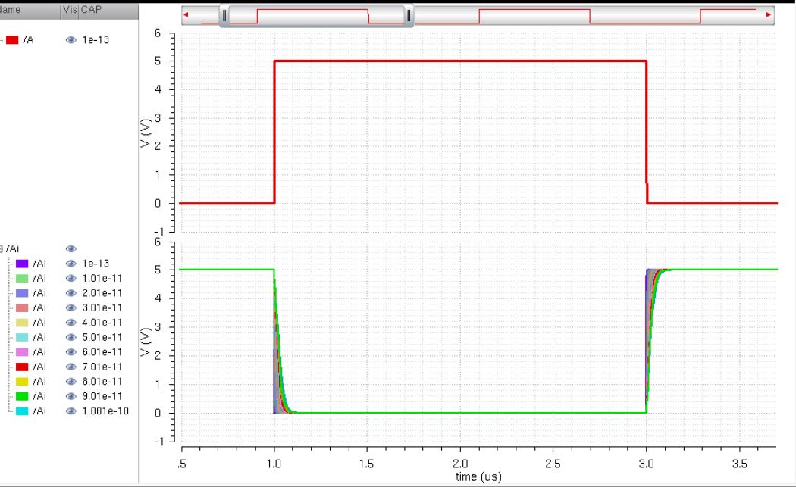796x487 pixels.
Task: Hide the /Ai trace with CAP 6.01e-11
Action: tap(71, 351)
